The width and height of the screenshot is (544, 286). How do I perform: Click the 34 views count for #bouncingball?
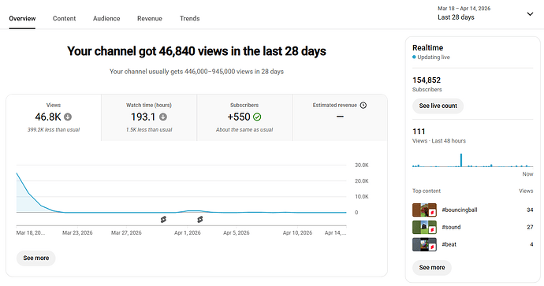(530, 210)
